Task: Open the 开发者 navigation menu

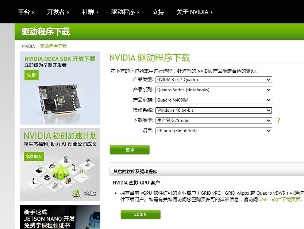Action: (58, 12)
